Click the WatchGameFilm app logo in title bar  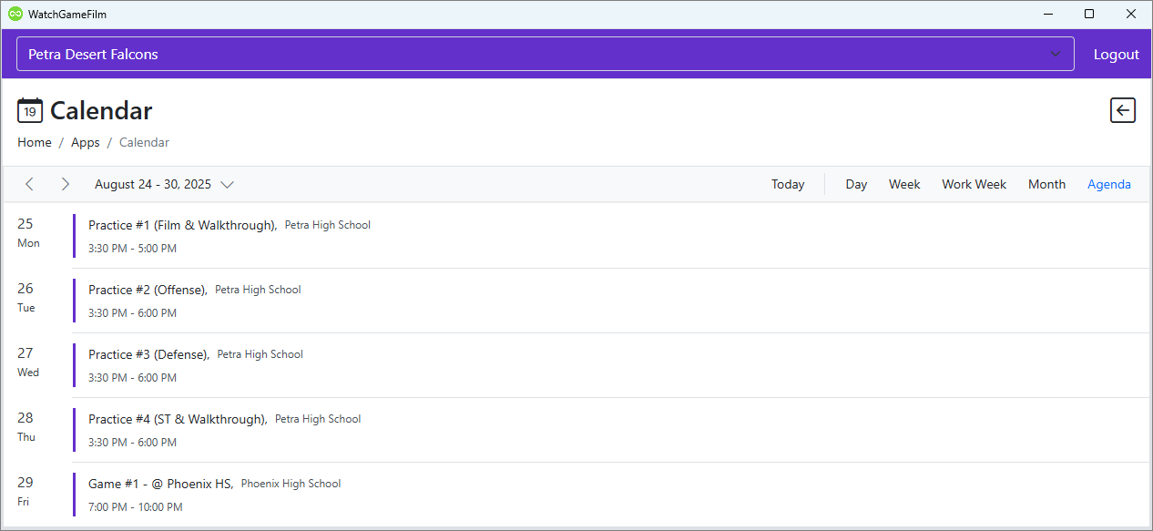pyautogui.click(x=15, y=14)
